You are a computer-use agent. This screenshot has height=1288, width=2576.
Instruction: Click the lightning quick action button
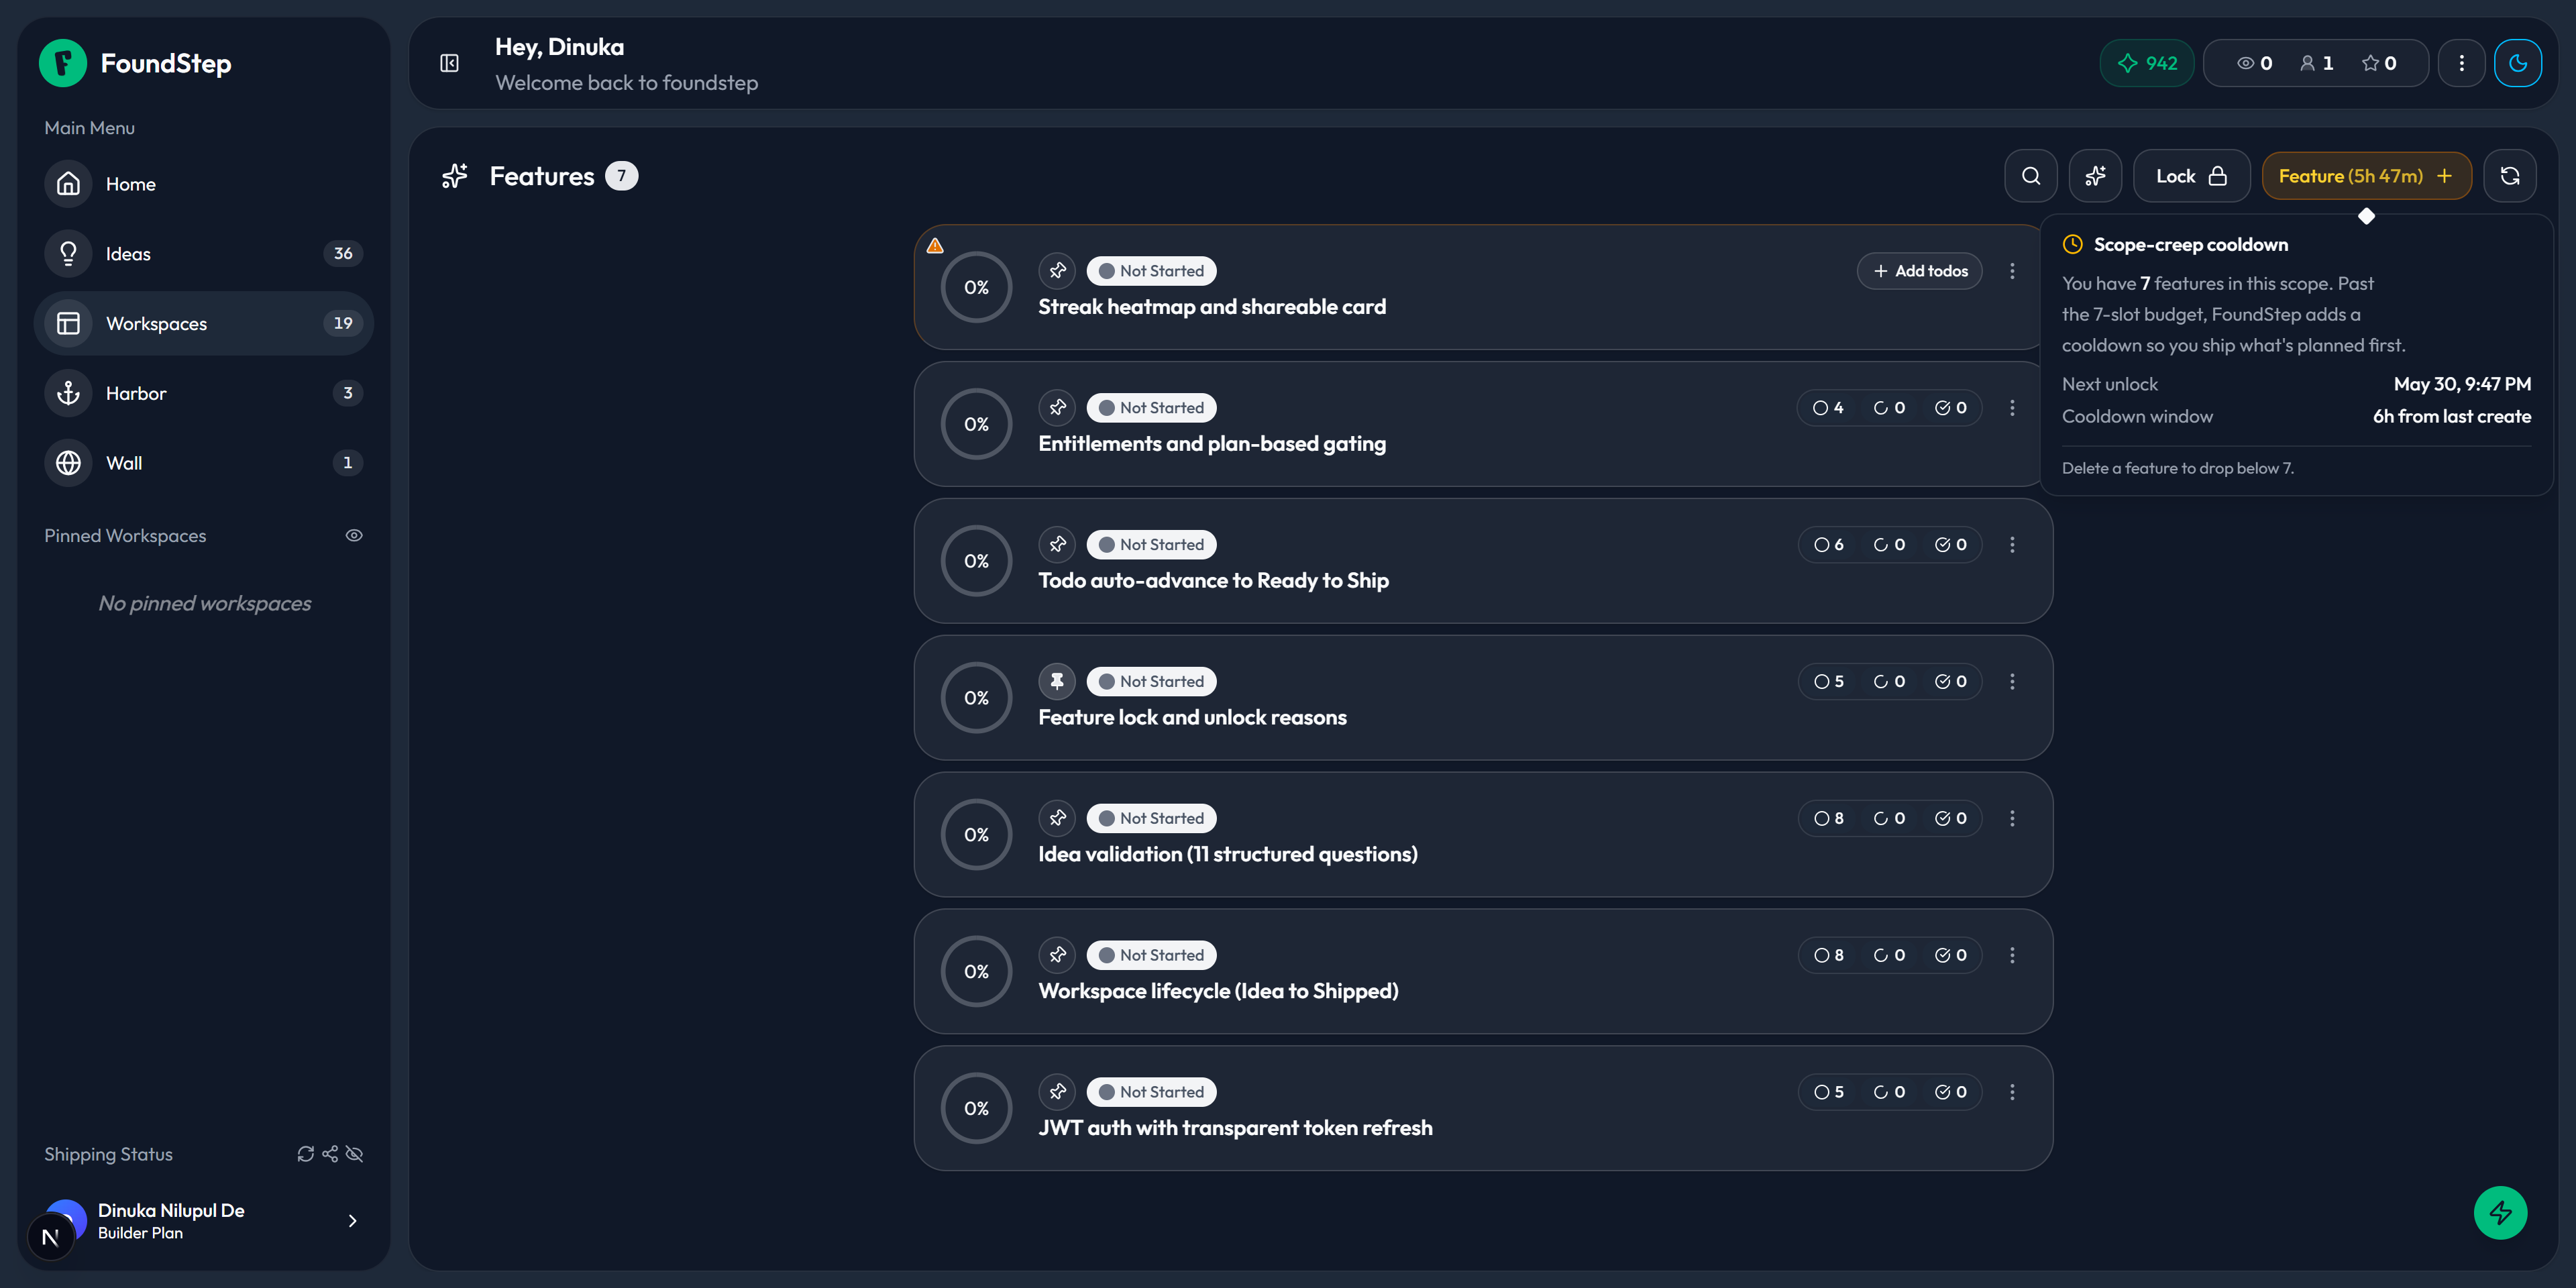pos(2501,1213)
